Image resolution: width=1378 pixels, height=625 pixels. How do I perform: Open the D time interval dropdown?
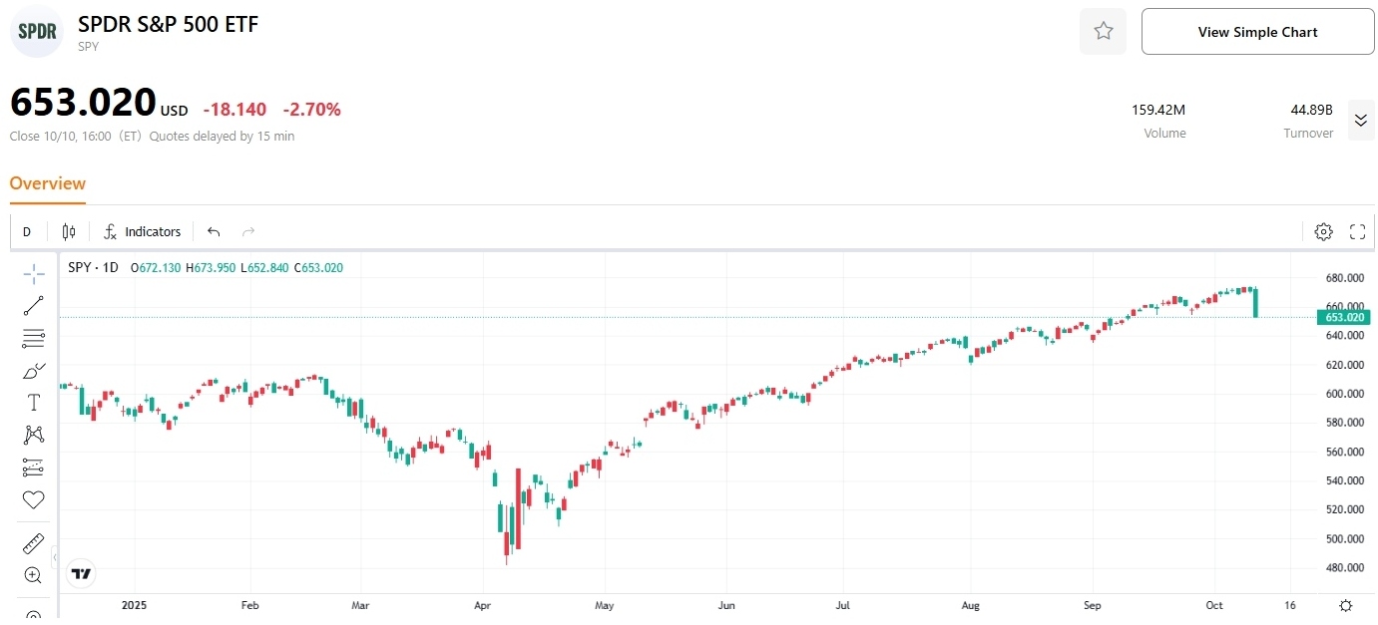pyautogui.click(x=27, y=232)
